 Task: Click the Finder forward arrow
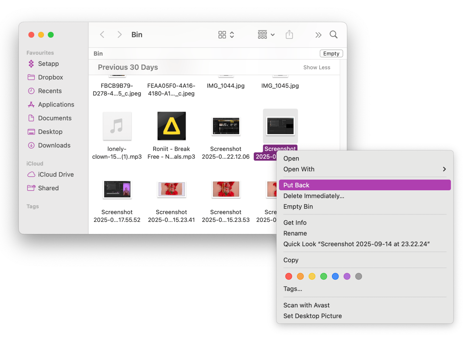point(119,35)
